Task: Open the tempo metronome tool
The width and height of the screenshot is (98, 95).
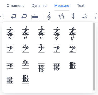Action: [84, 16]
